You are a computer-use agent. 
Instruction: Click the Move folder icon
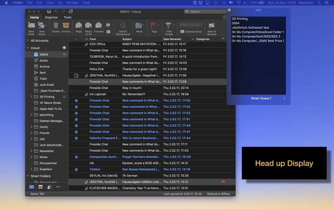tap(139, 25)
